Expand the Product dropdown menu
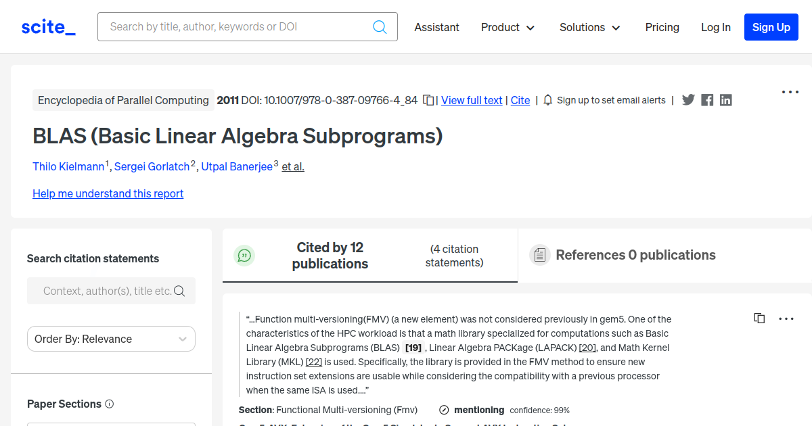The image size is (812, 426). point(508,27)
